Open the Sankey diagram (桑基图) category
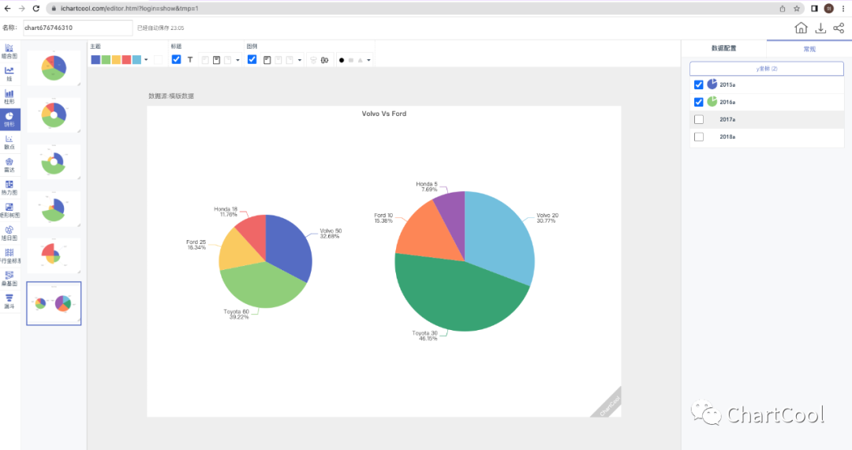This screenshot has width=852, height=450. 9,279
